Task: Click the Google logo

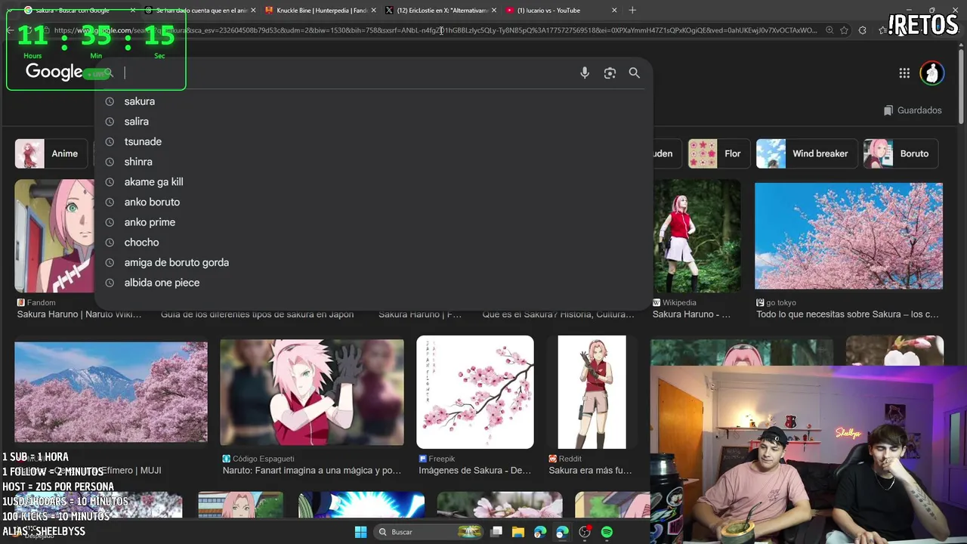Action: pos(54,72)
